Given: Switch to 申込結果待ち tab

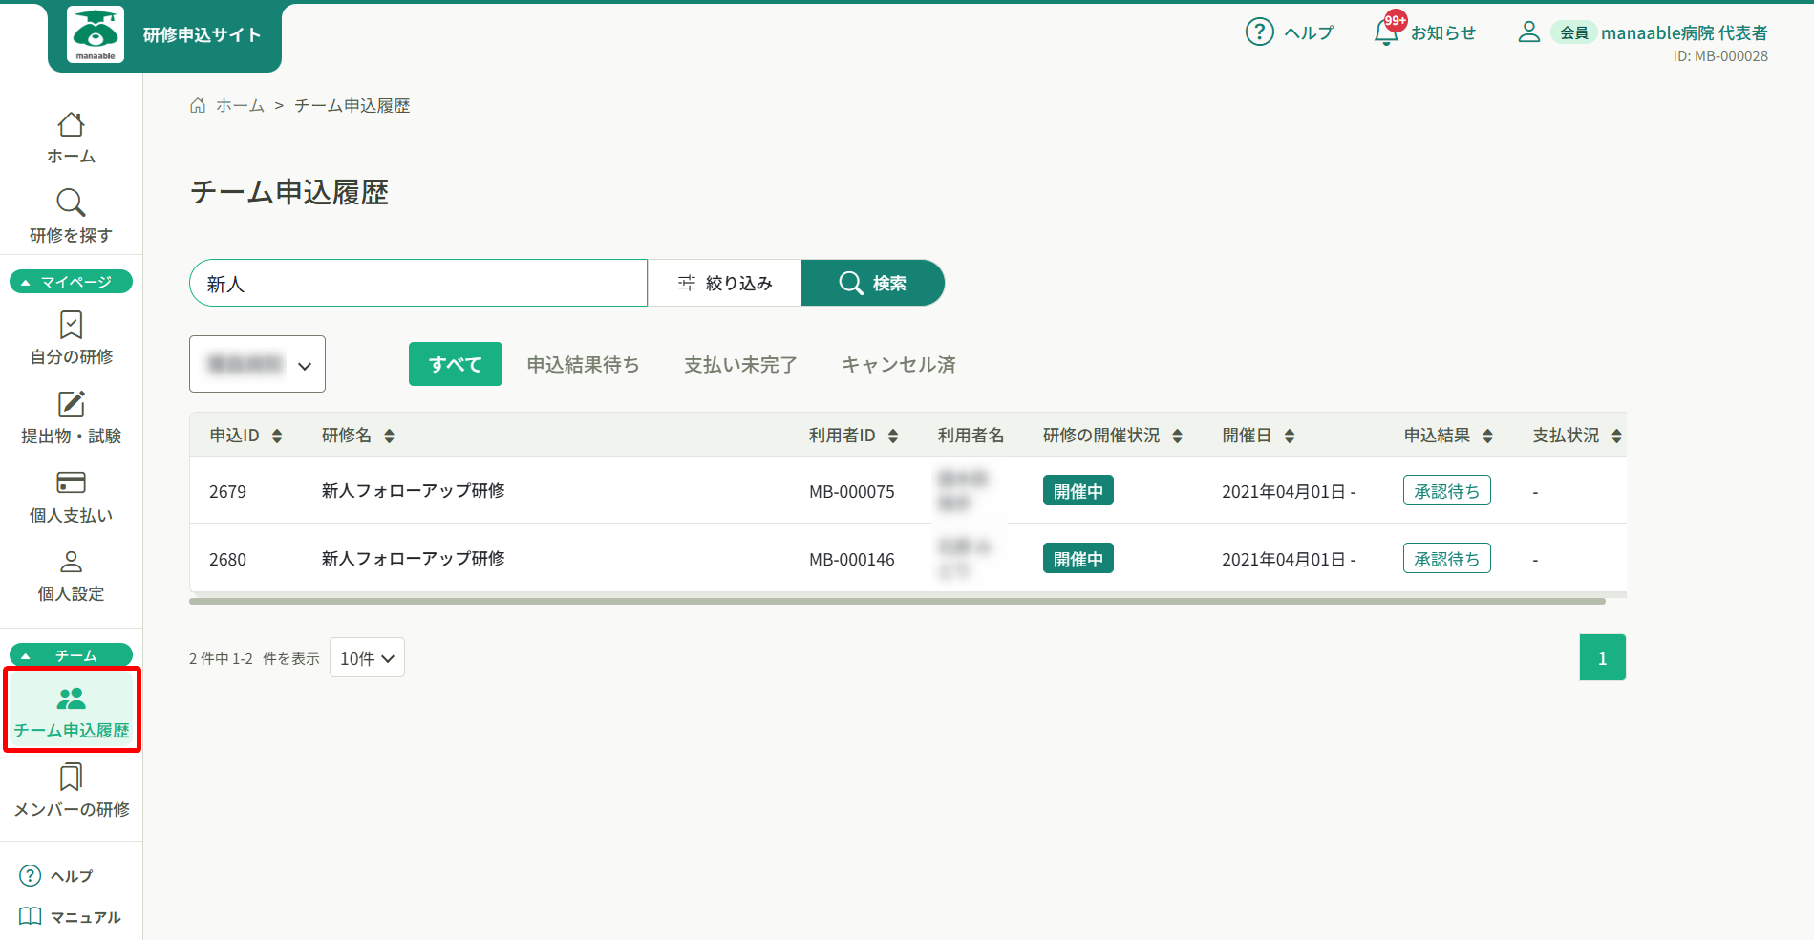Looking at the screenshot, I should tap(583, 364).
